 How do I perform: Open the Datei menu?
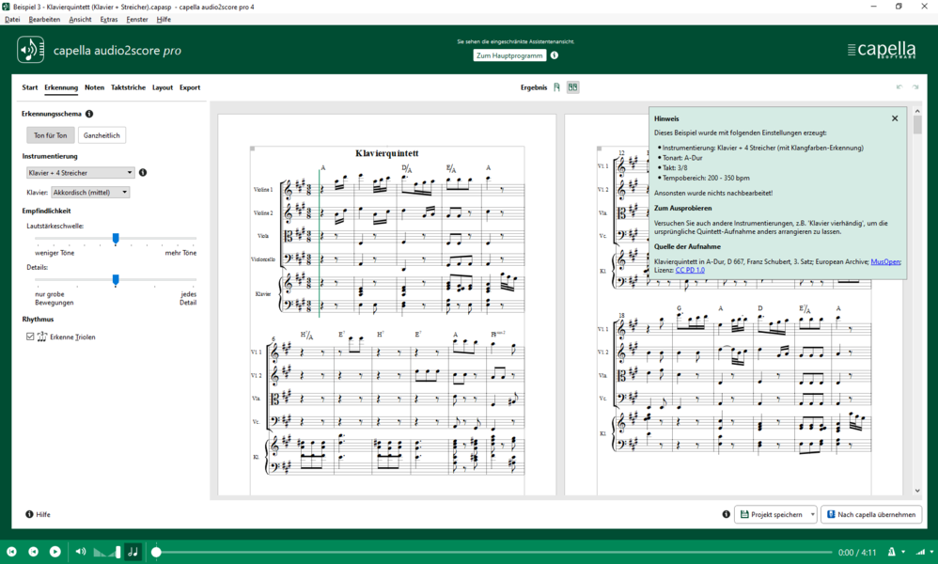click(12, 19)
